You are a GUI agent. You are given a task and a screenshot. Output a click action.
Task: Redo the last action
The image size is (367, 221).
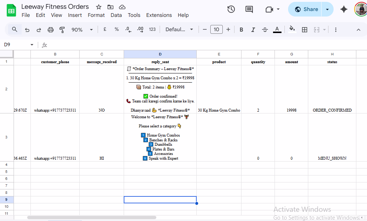point(39,30)
